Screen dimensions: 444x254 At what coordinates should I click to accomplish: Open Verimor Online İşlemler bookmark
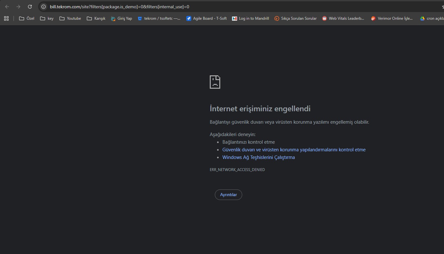click(x=392, y=18)
